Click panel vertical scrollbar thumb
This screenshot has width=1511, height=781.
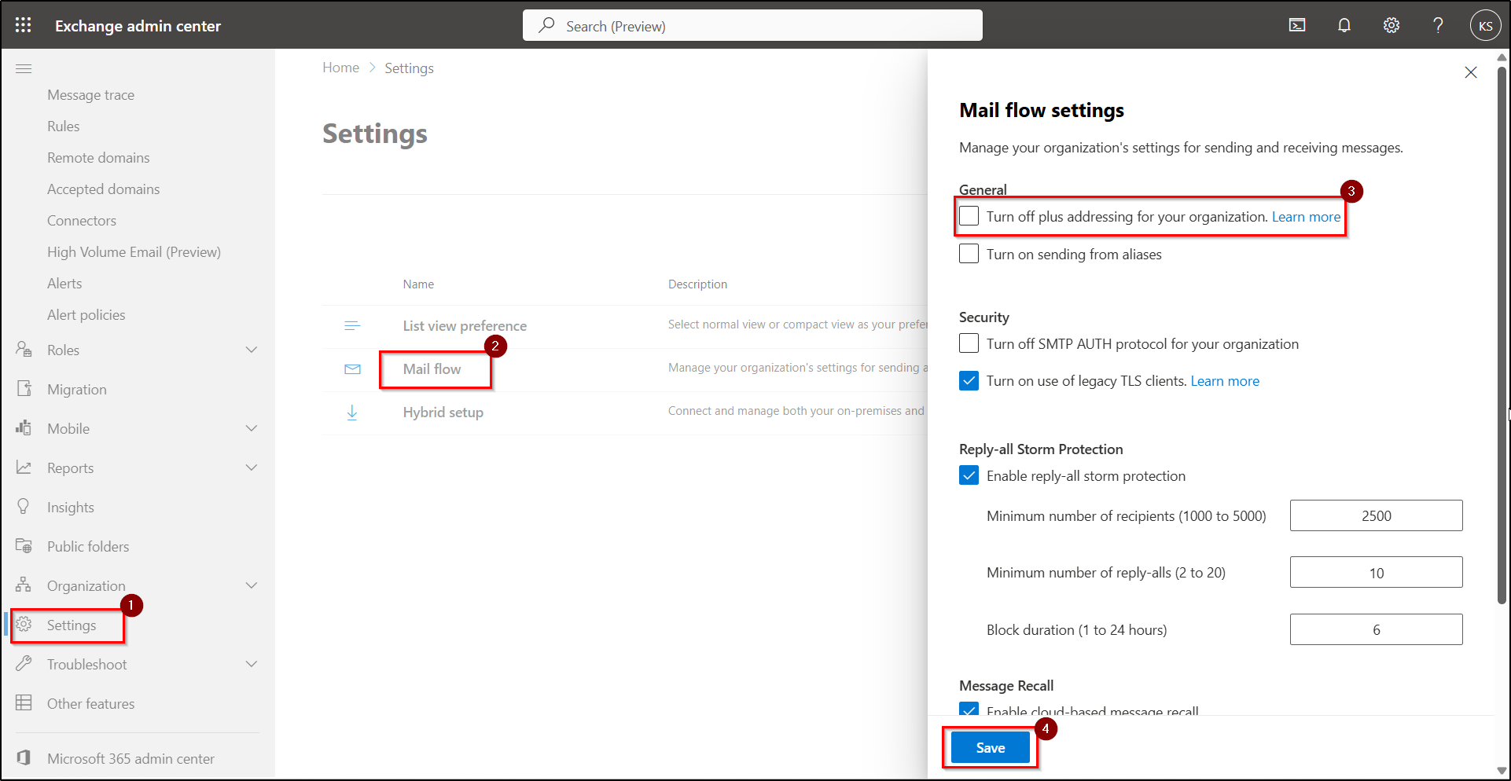[1502, 335]
